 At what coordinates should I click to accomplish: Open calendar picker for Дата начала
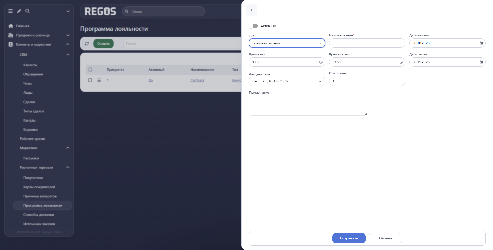481,43
